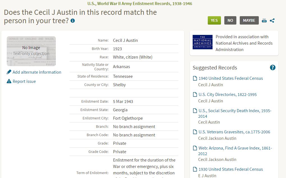Open 1930 United States Federal Census record

click(231, 169)
